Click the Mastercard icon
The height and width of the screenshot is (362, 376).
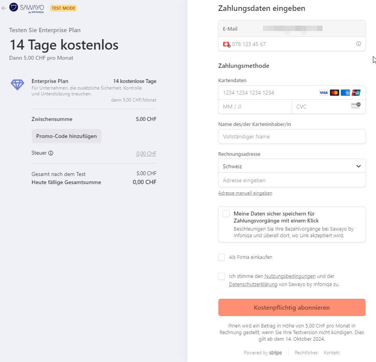[x=334, y=93]
